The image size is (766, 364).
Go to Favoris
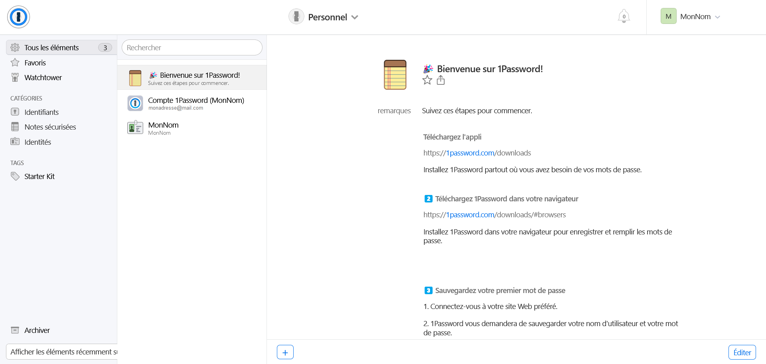(35, 63)
